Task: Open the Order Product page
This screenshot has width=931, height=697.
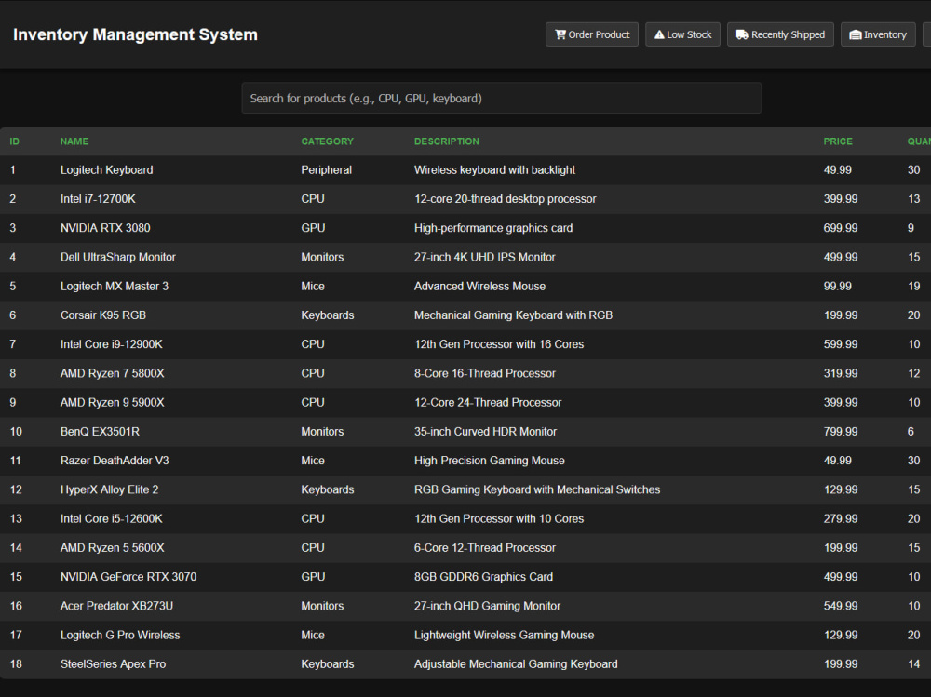Action: [x=592, y=34]
